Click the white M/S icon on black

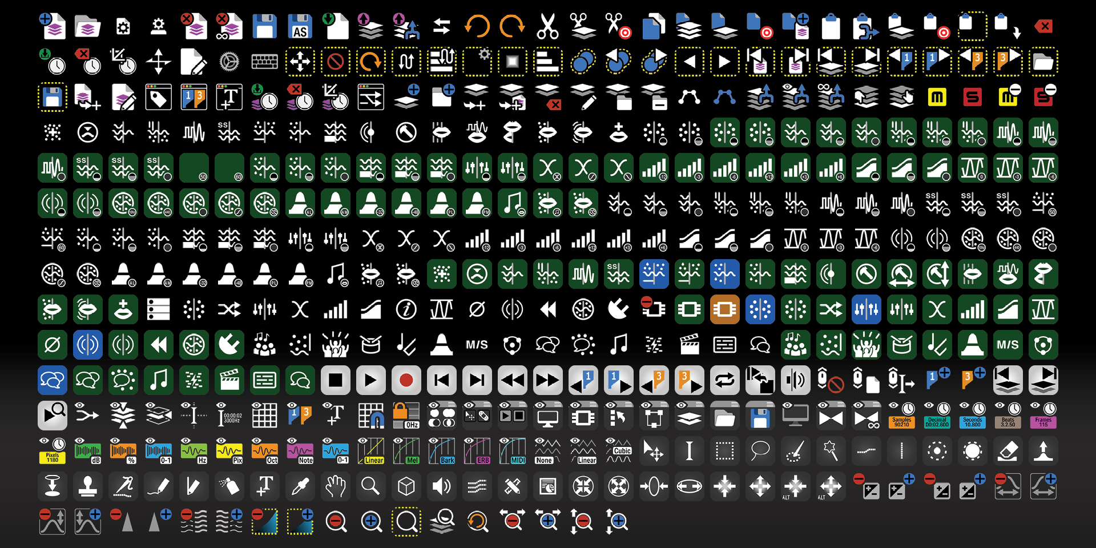[x=477, y=345]
